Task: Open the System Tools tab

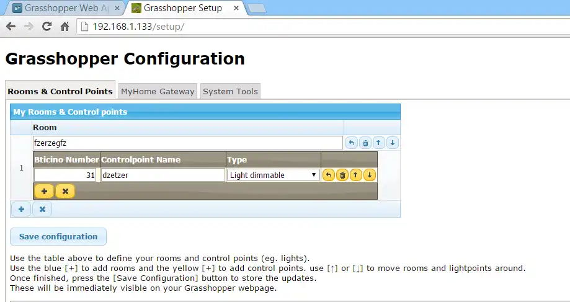Action: (x=231, y=91)
